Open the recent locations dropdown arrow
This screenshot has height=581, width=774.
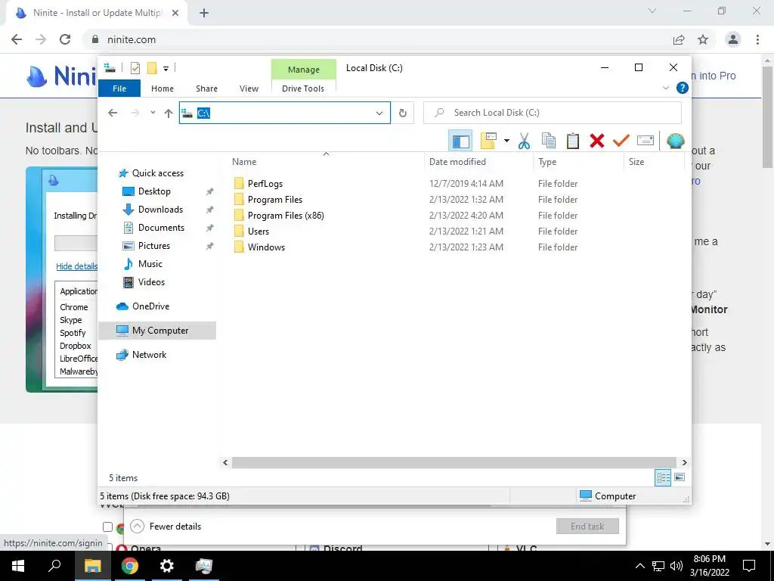[x=153, y=113]
